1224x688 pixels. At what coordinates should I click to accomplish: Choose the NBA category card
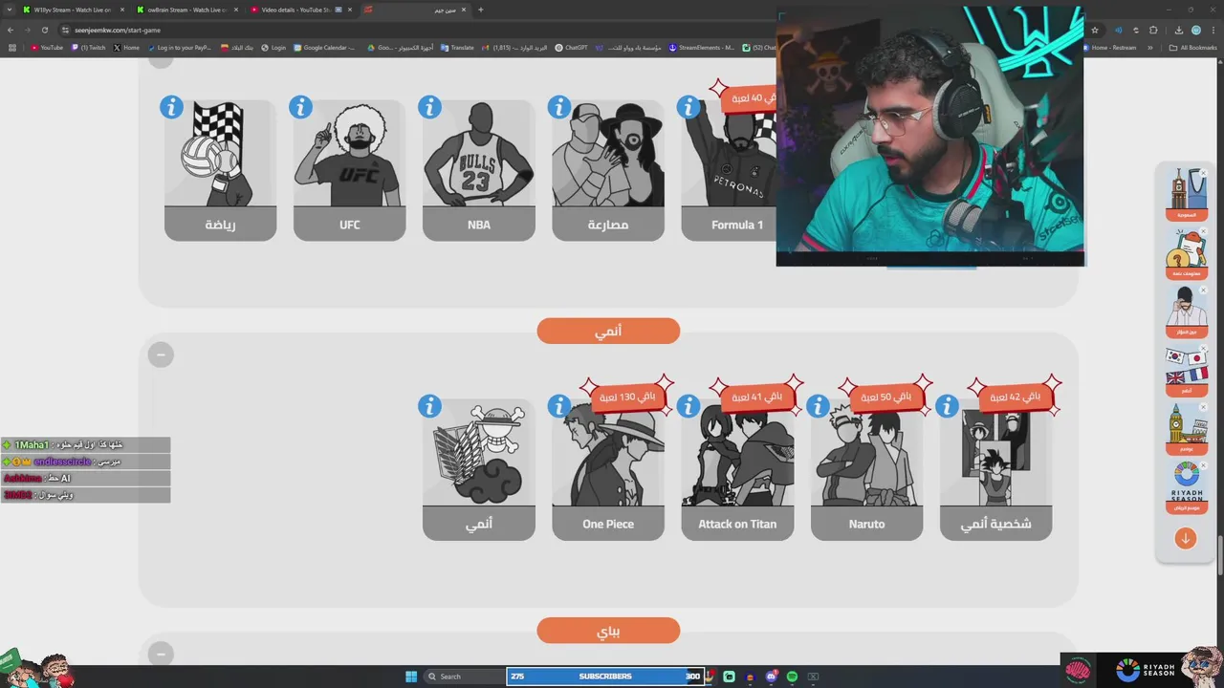(478, 170)
